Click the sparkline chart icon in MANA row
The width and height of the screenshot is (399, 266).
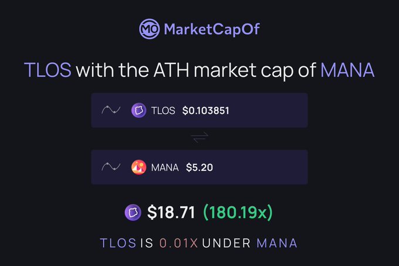point(111,167)
